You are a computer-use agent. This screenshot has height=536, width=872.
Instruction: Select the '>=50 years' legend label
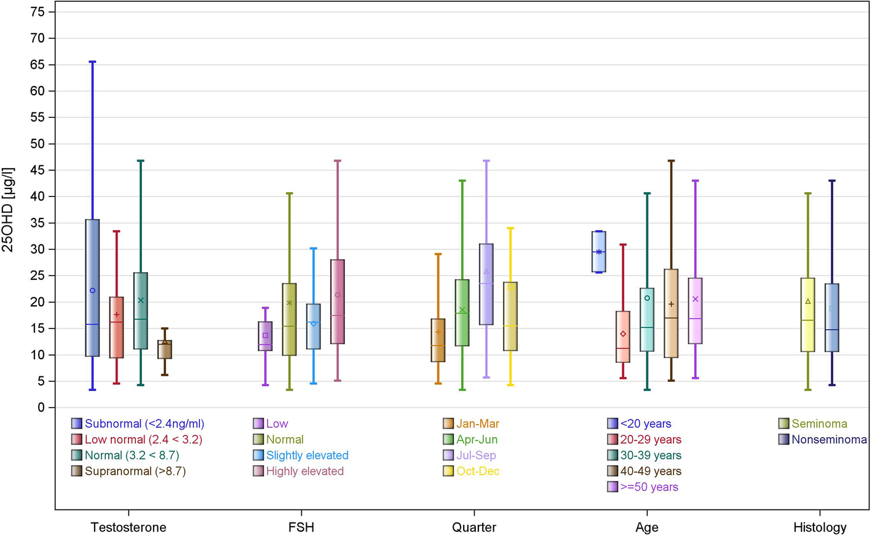click(x=649, y=487)
